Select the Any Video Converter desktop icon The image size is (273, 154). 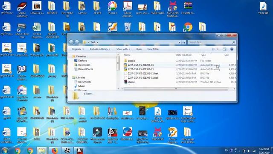click(22, 93)
